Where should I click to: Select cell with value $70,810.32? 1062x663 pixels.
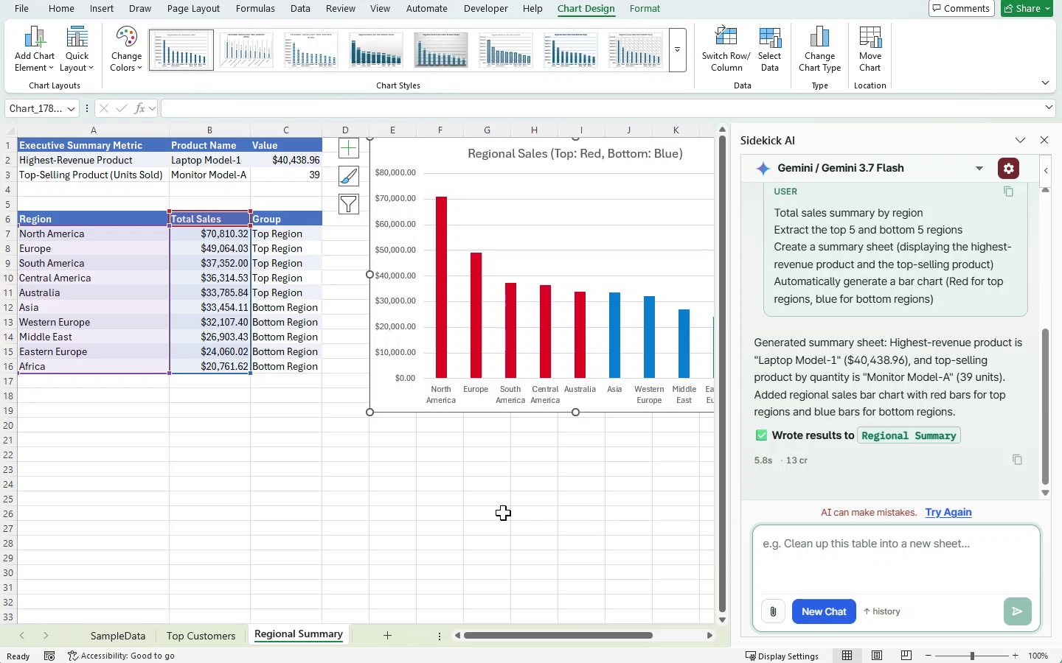[209, 234]
